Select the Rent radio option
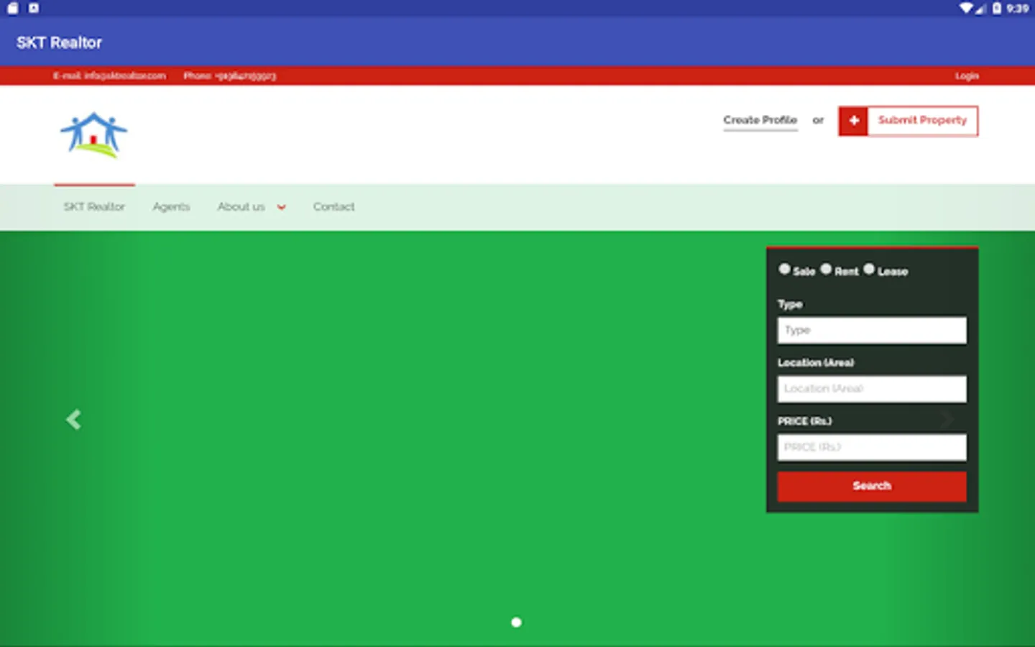Screen dimensions: 1035x647 (x=826, y=269)
